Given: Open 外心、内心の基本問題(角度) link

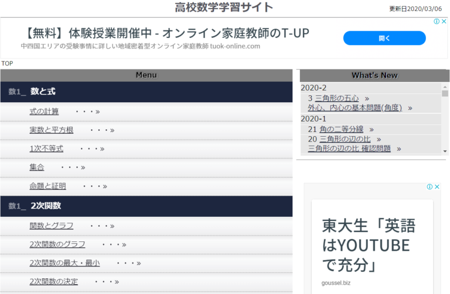Looking at the screenshot, I should (x=354, y=108).
